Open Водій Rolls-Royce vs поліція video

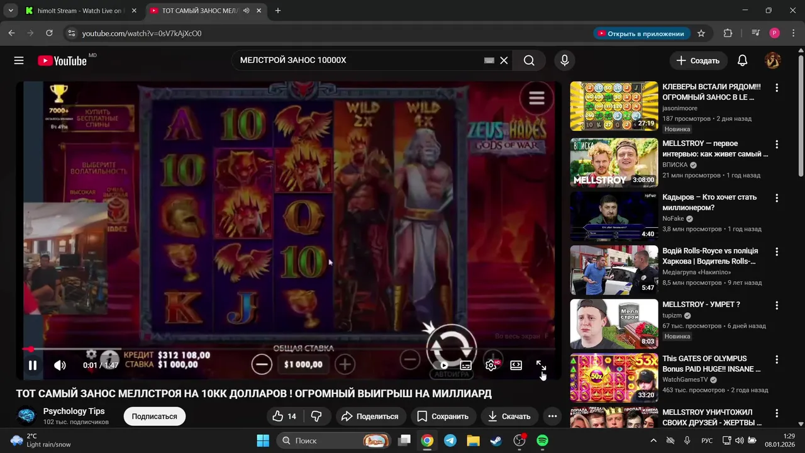[x=614, y=270]
